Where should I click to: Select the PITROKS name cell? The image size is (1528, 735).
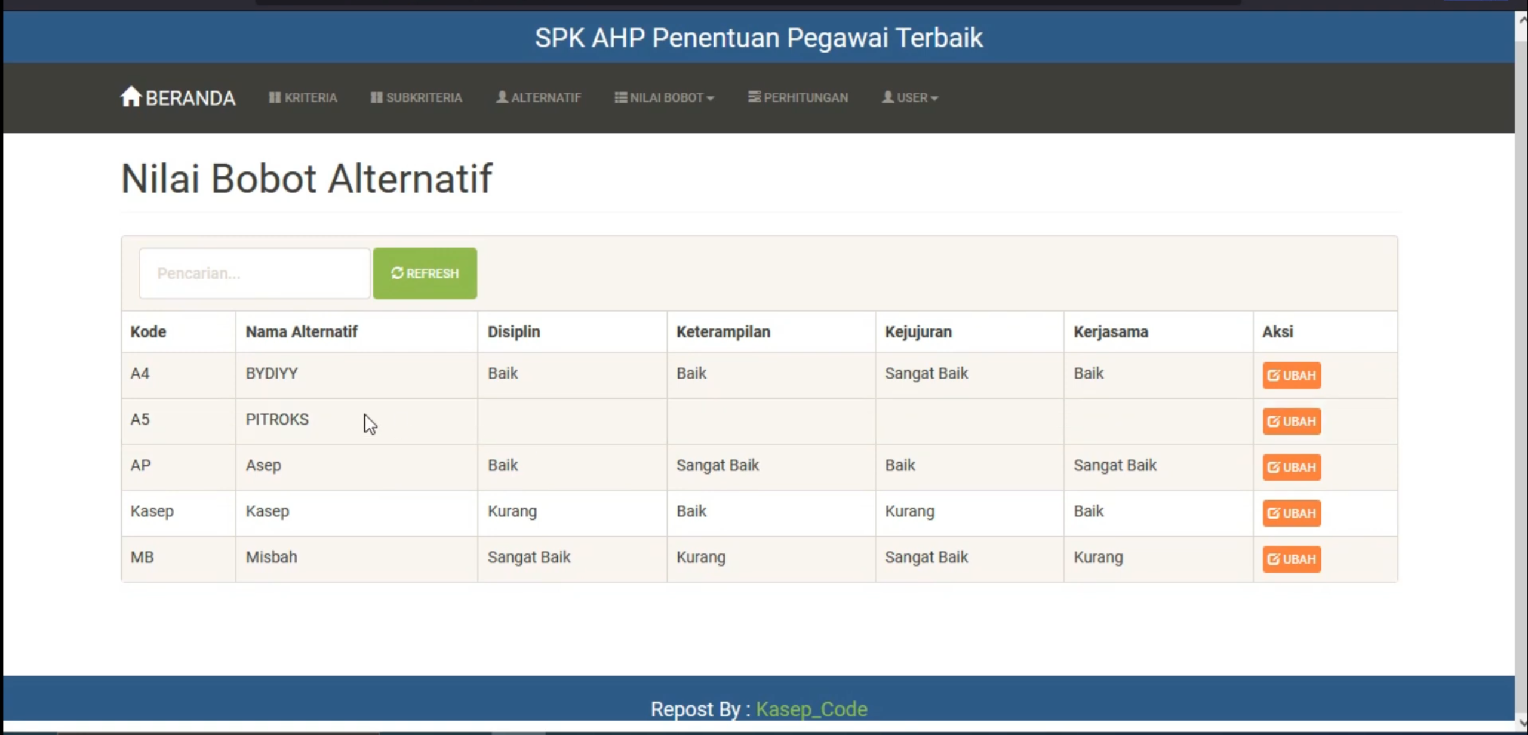tap(356, 421)
